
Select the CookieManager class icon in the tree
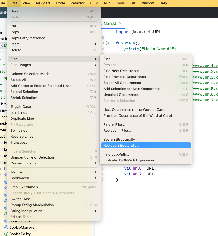(6, 227)
